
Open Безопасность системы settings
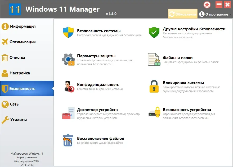pyautogui.click(x=98, y=30)
